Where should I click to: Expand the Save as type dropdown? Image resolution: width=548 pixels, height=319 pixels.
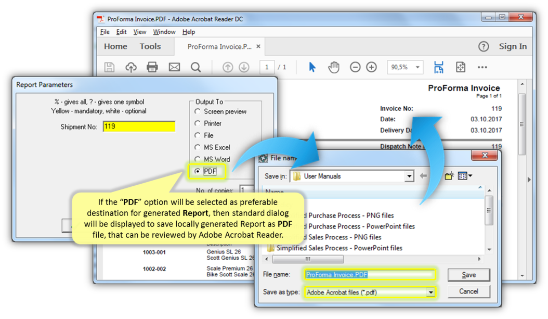point(430,292)
